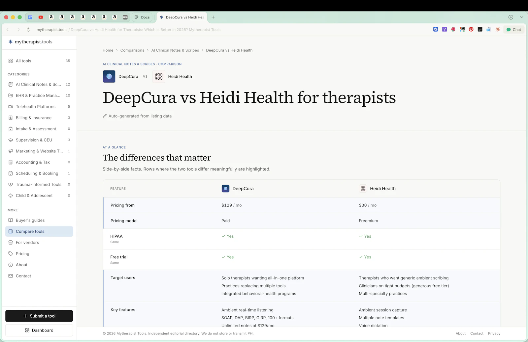Click the Billing & Insurance icon
528x342 pixels.
pos(11,118)
